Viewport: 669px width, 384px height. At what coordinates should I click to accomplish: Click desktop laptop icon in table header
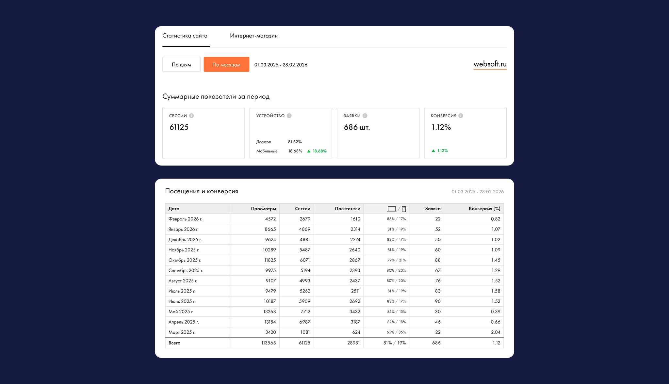(x=392, y=209)
